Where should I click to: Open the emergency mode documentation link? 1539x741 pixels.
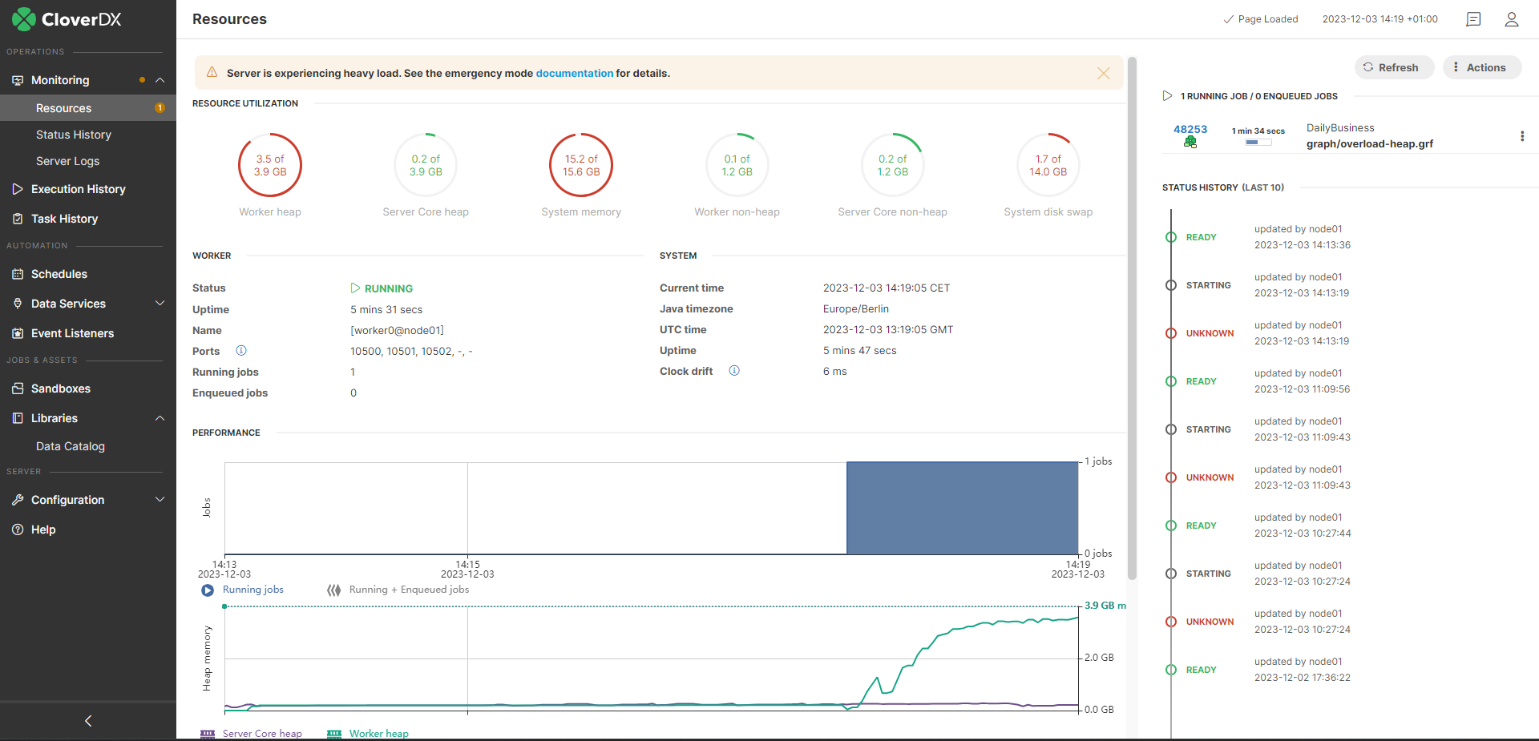[x=574, y=73]
